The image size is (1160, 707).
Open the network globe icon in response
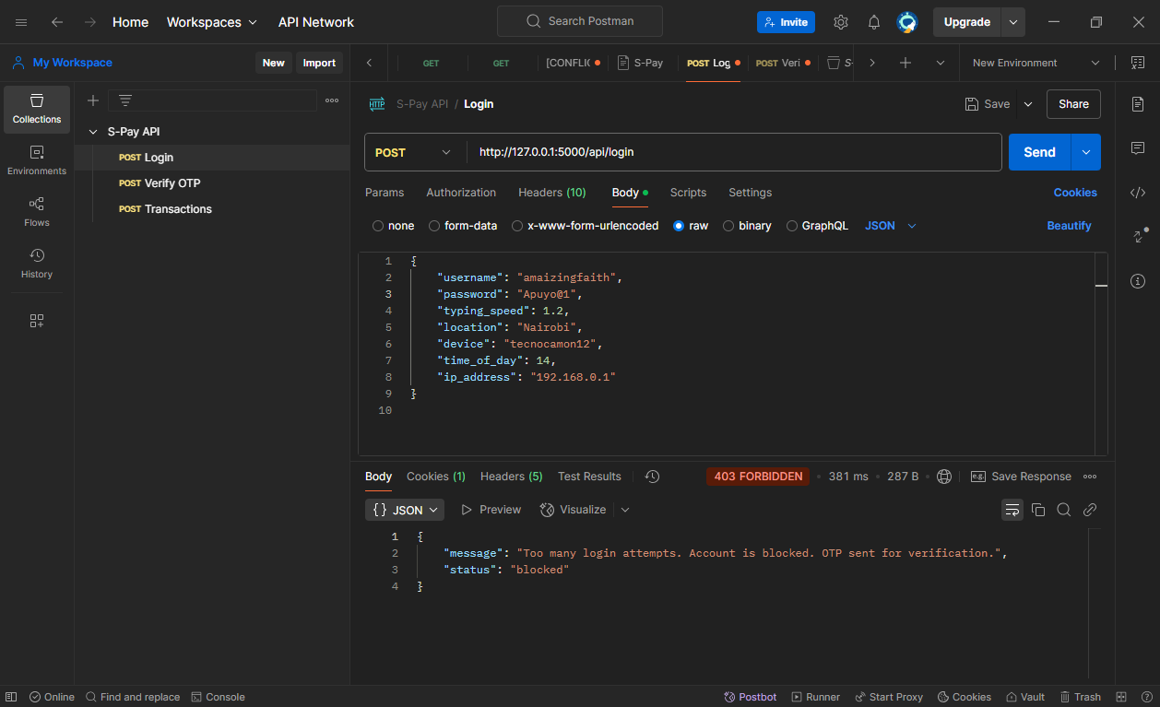[944, 477]
